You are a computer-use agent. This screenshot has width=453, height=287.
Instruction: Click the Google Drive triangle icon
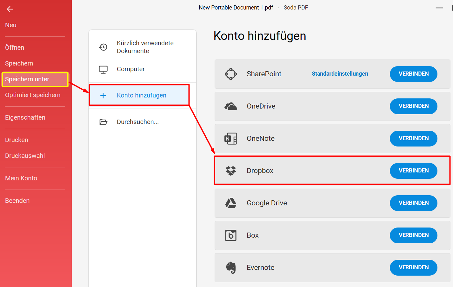click(231, 203)
